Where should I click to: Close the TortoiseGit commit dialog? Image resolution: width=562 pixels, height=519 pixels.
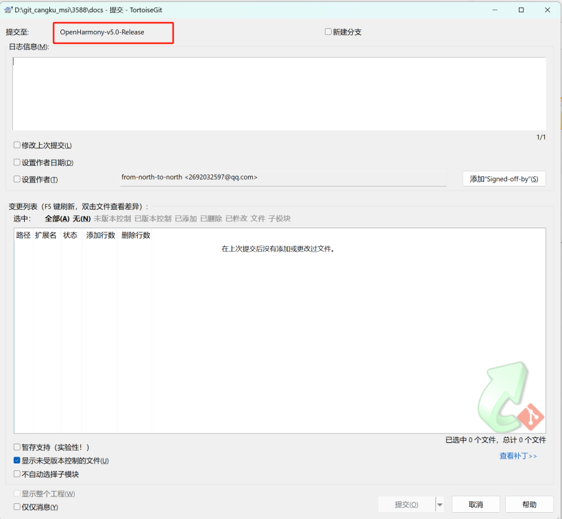pos(547,10)
